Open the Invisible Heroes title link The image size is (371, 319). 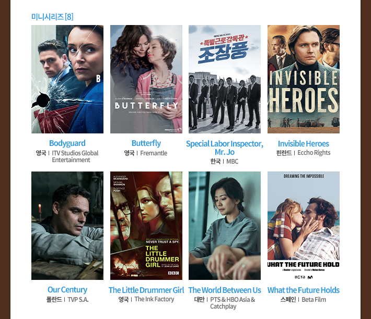click(304, 143)
